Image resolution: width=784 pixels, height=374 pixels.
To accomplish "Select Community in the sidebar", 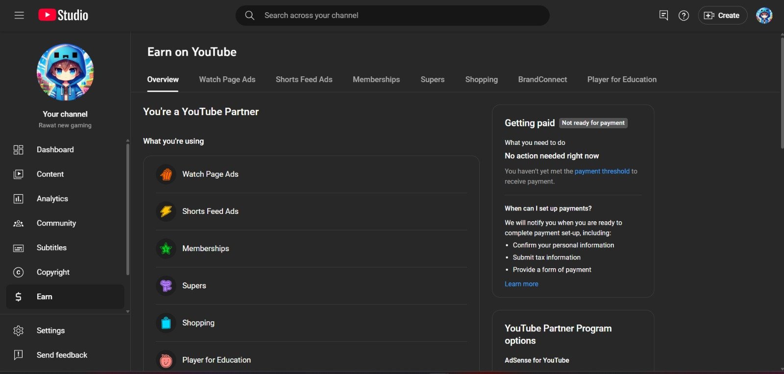I will [x=56, y=223].
